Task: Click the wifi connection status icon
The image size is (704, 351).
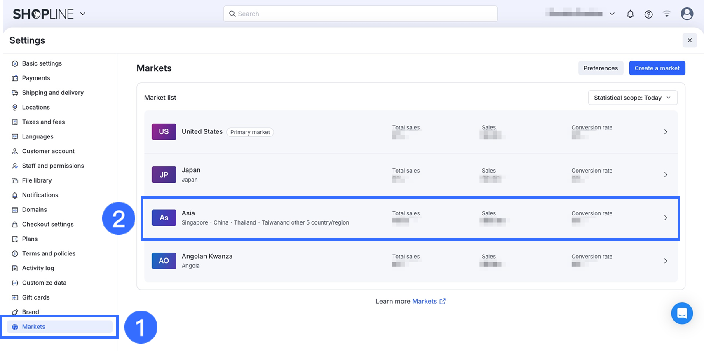Action: click(666, 14)
